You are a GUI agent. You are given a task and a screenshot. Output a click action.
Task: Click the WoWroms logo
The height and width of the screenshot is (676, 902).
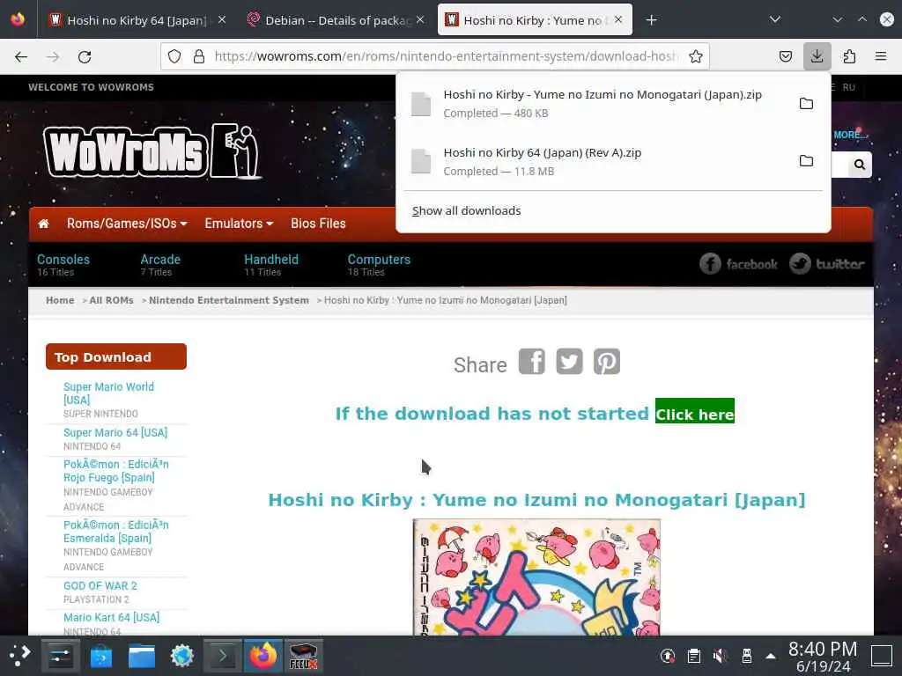(x=152, y=151)
